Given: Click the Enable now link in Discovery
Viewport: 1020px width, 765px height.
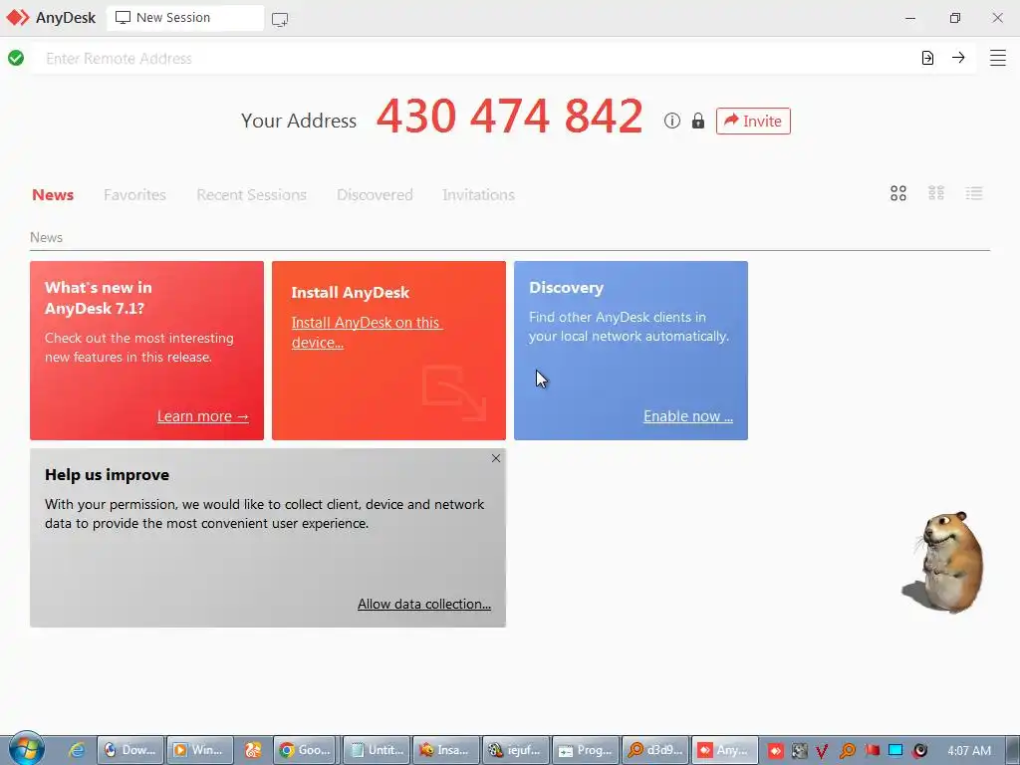Looking at the screenshot, I should point(688,416).
